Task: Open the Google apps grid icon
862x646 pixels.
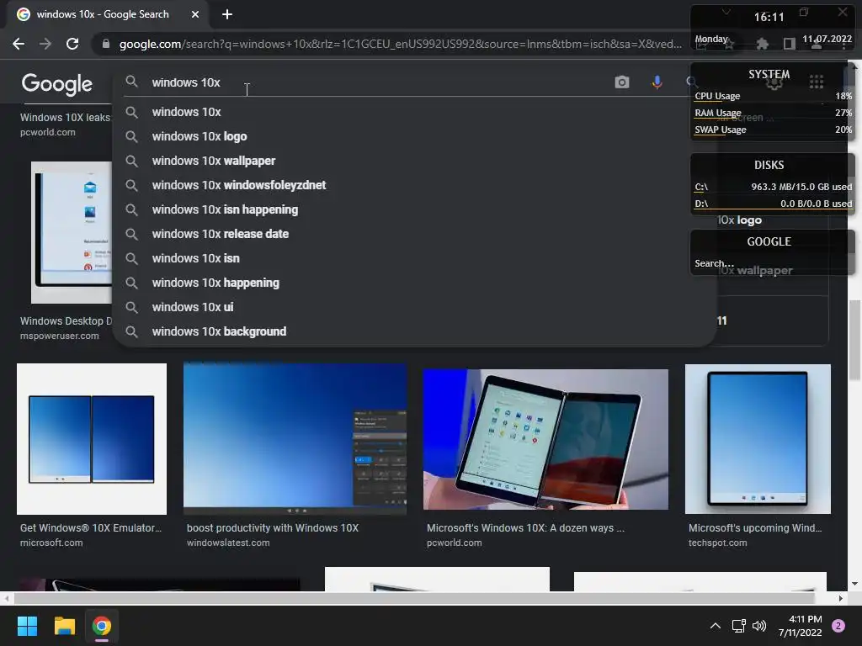Action: pyautogui.click(x=817, y=82)
